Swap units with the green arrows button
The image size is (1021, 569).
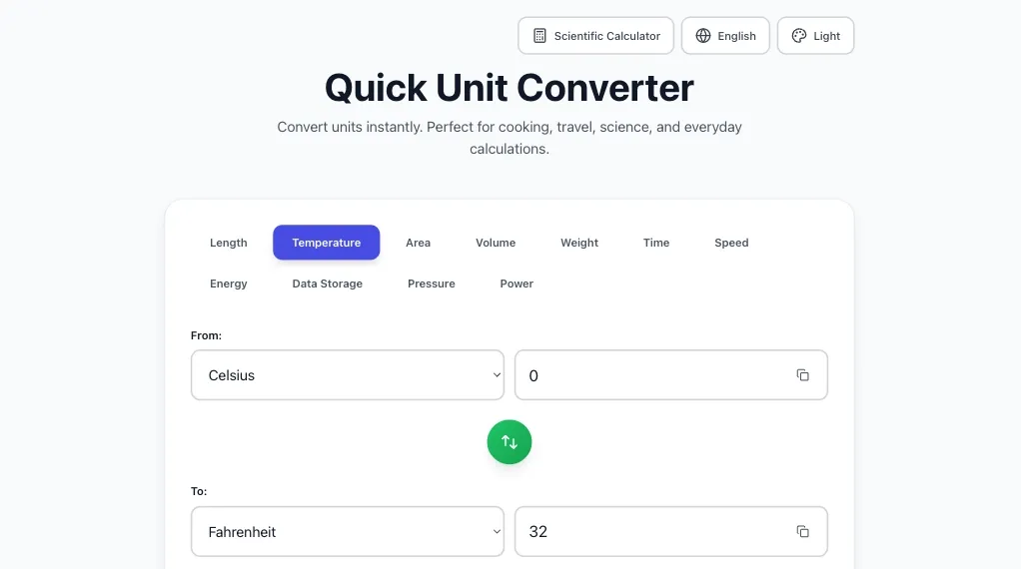[x=510, y=442]
